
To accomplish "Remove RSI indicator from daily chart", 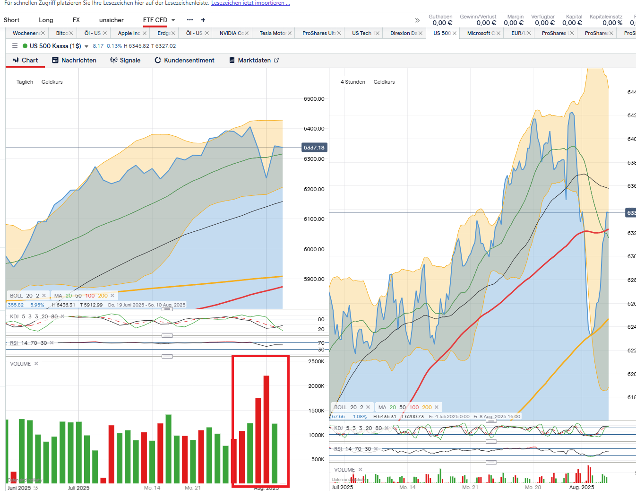I will pos(52,343).
